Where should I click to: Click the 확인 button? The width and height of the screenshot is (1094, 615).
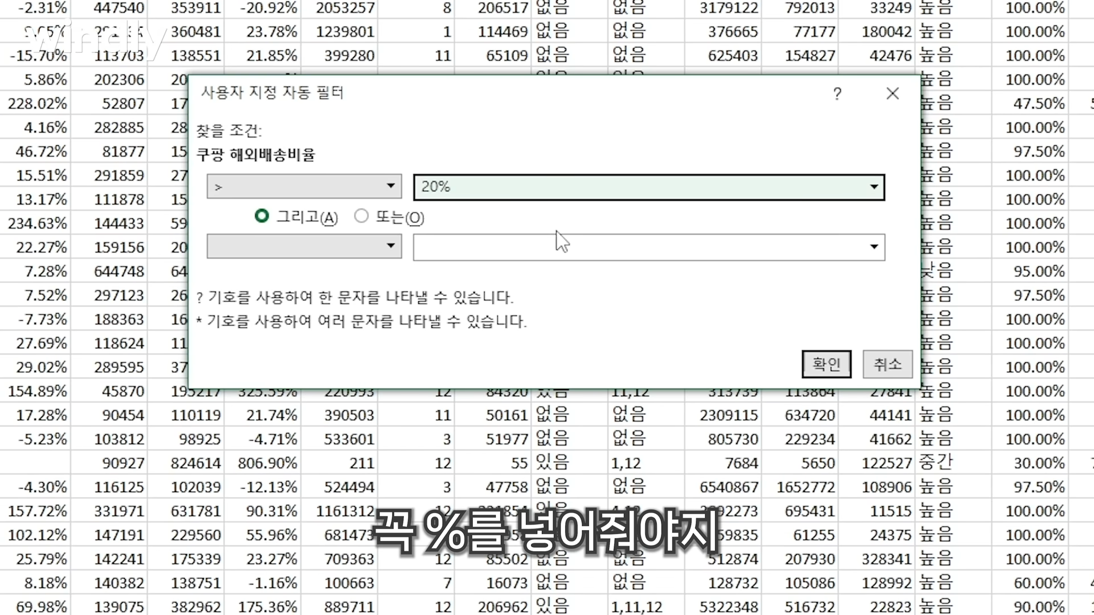coord(826,364)
